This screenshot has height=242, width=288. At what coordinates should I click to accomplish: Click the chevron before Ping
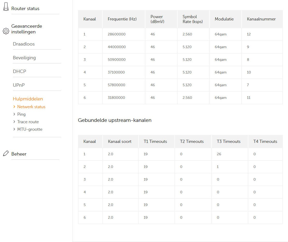(x=14, y=114)
